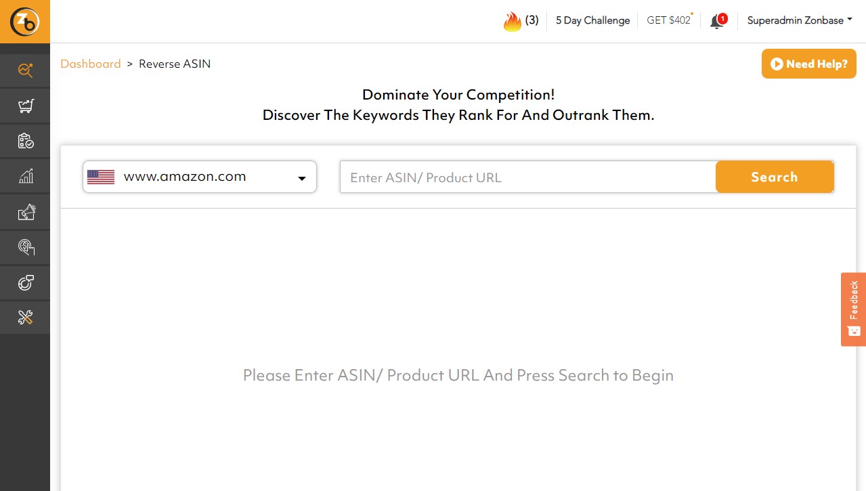
Task: Open the PPC dollar-click tool
Action: 25,247
